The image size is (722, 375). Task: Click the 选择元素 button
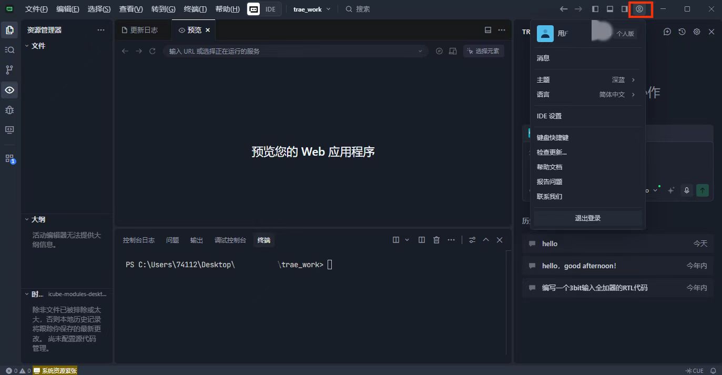coord(484,51)
